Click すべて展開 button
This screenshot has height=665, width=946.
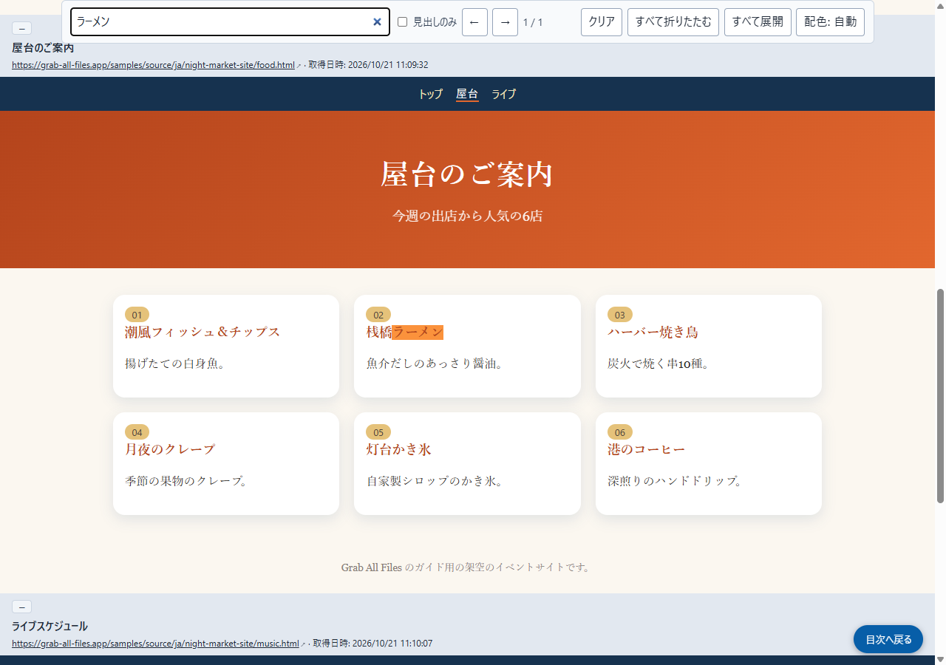point(758,22)
